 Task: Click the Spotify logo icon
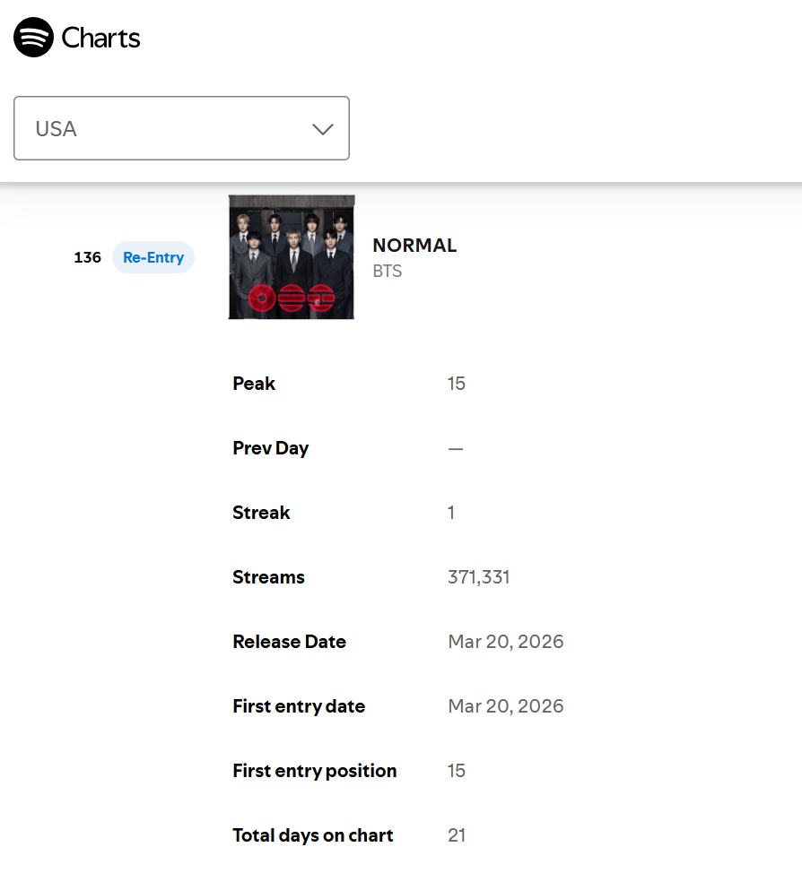tap(33, 38)
